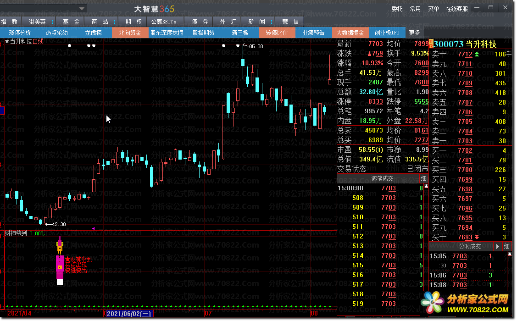Image resolution: width=517 pixels, height=321 pixels.
Task: Open the 菜单 menu in title bar
Action: (434, 9)
